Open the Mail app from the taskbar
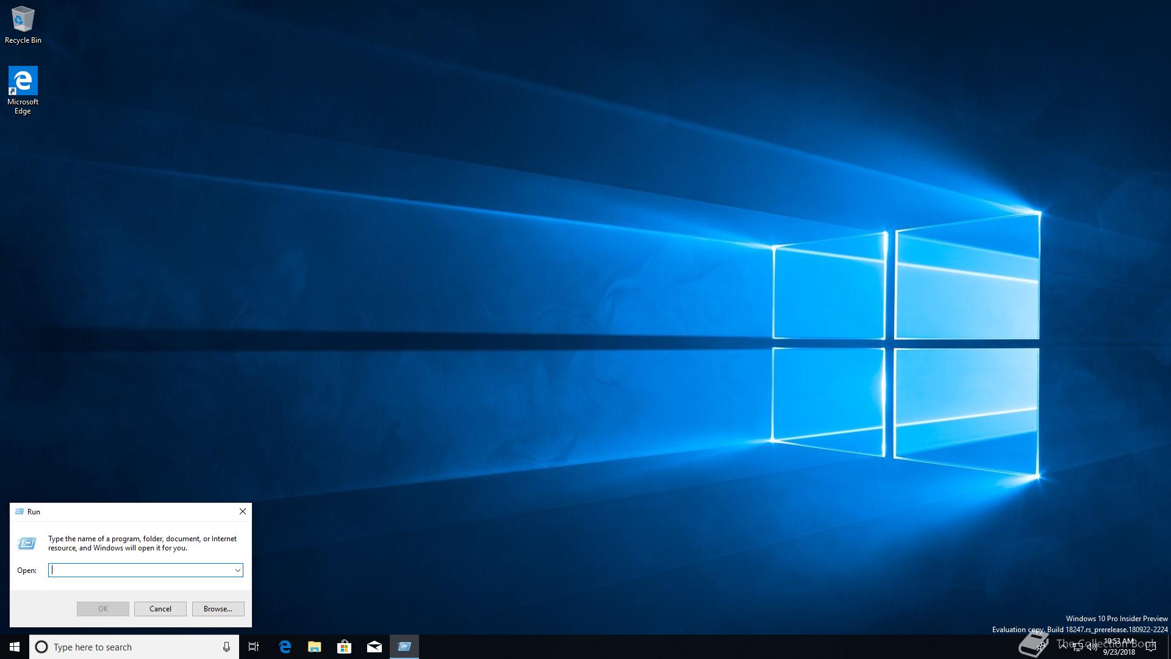 tap(374, 647)
